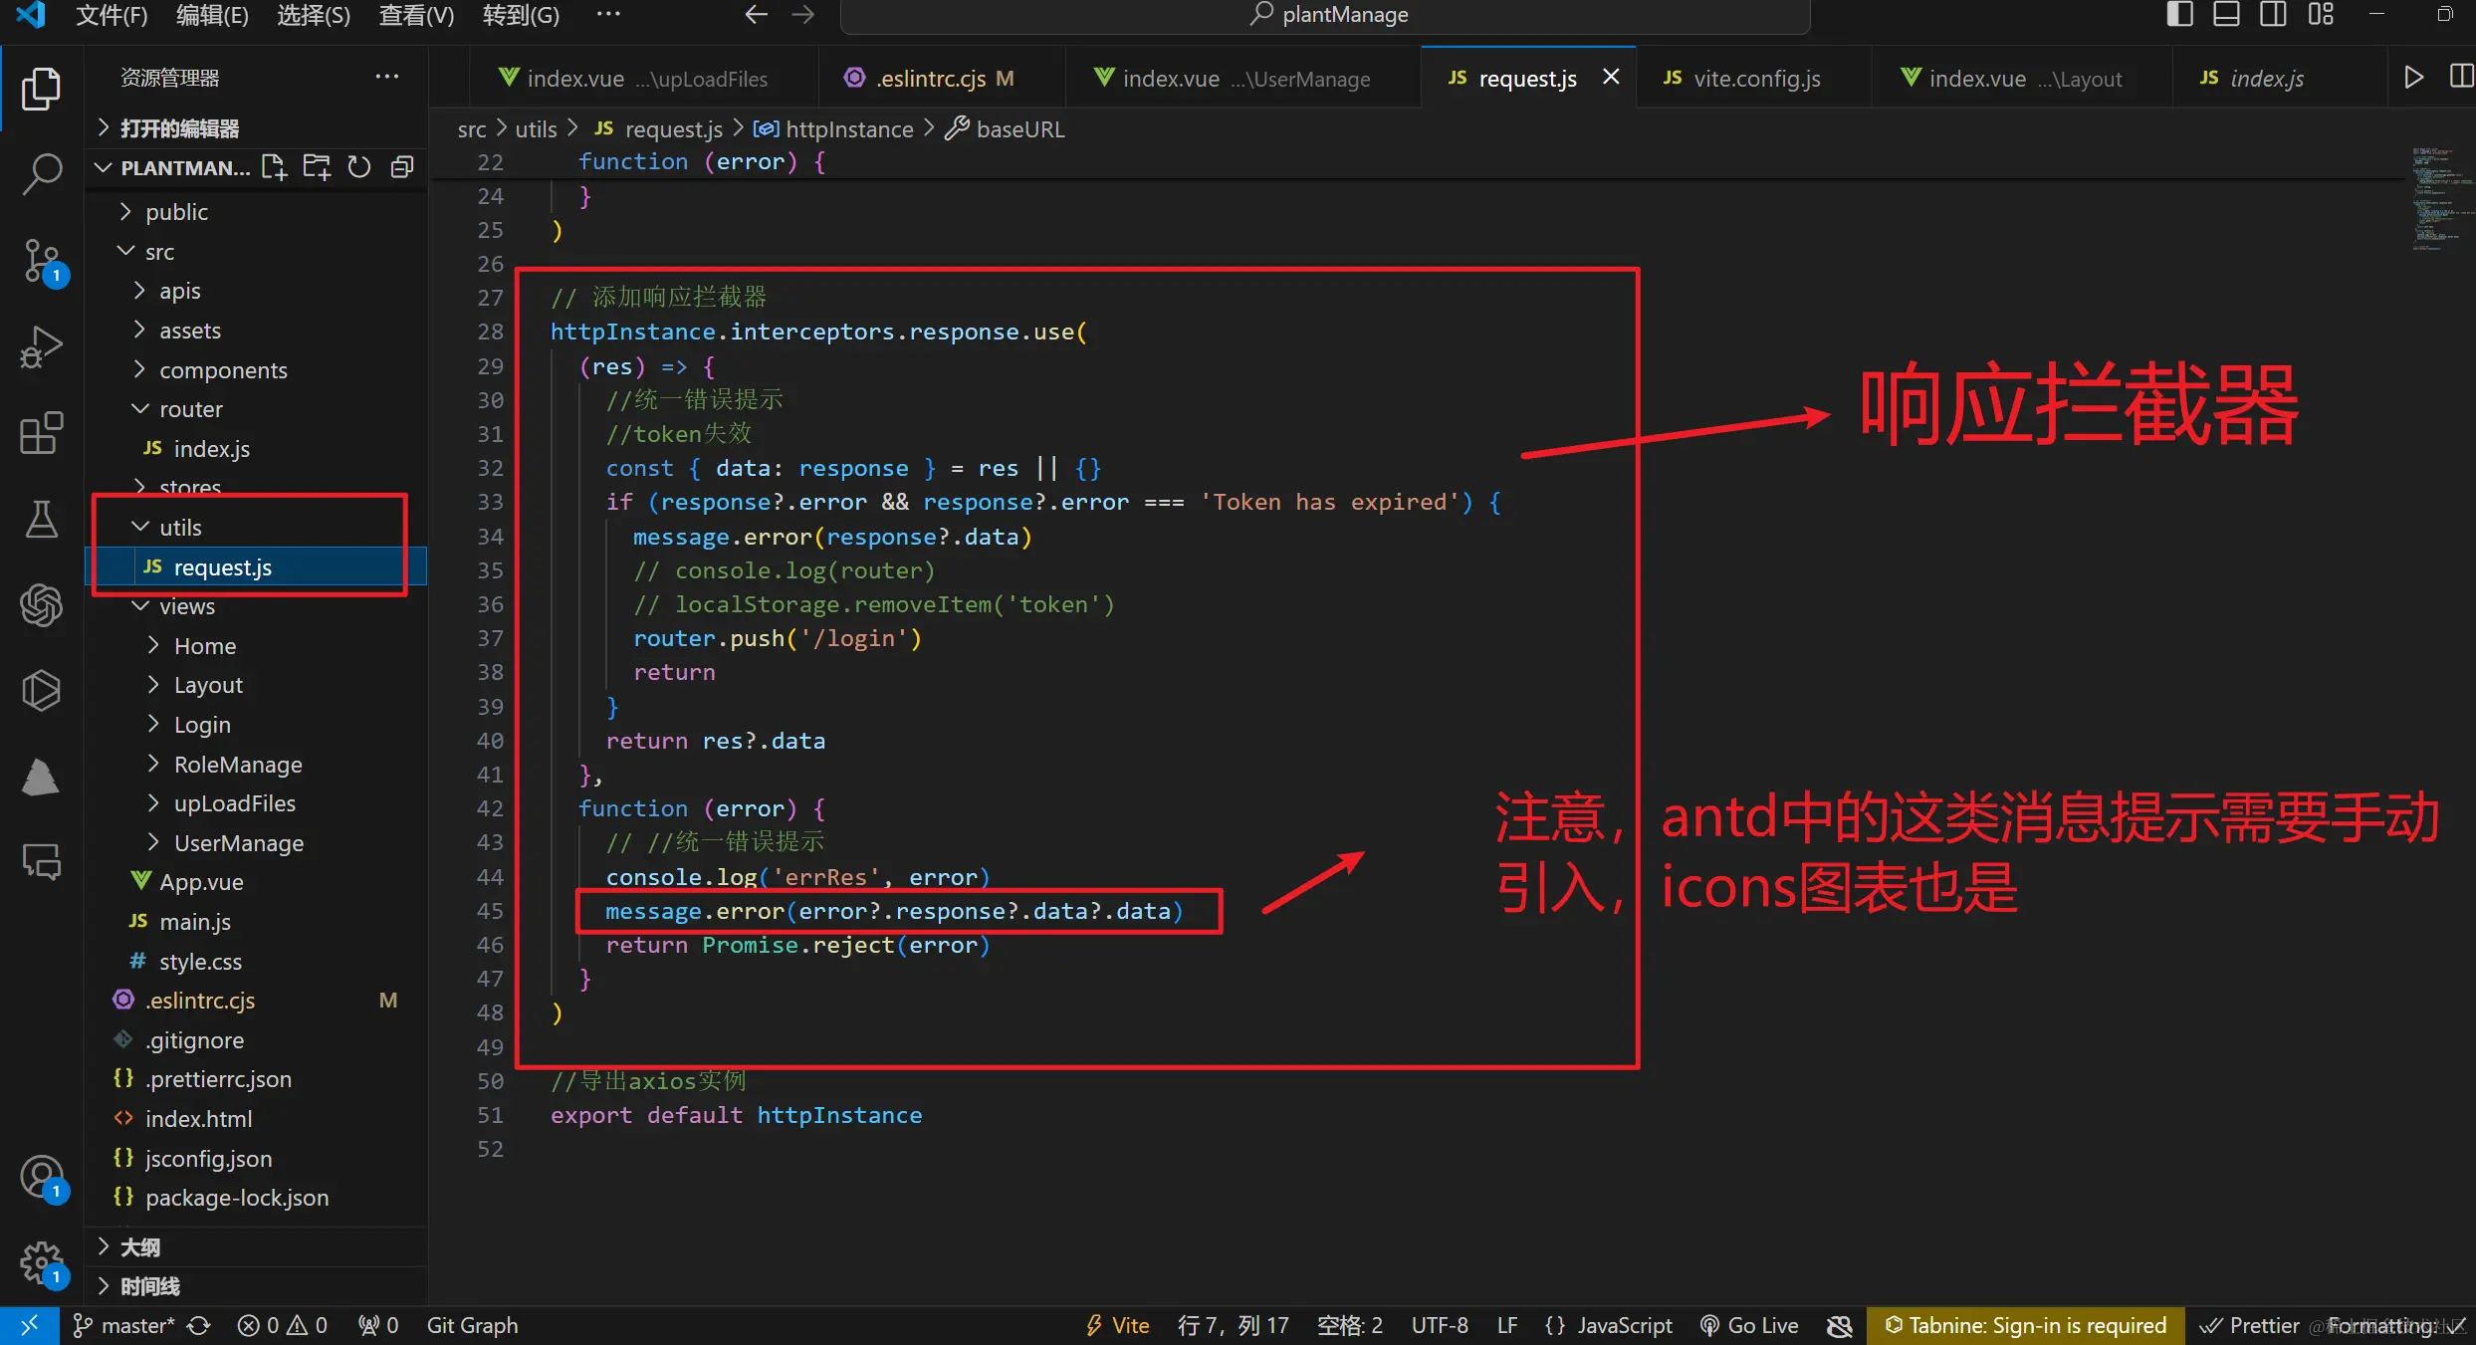This screenshot has width=2476, height=1345.
Task: Open package-lock.json in file tree
Action: tap(256, 1198)
